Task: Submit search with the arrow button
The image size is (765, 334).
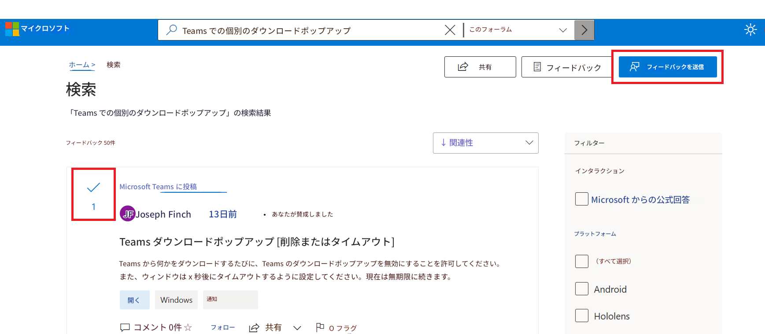Action: (x=584, y=30)
